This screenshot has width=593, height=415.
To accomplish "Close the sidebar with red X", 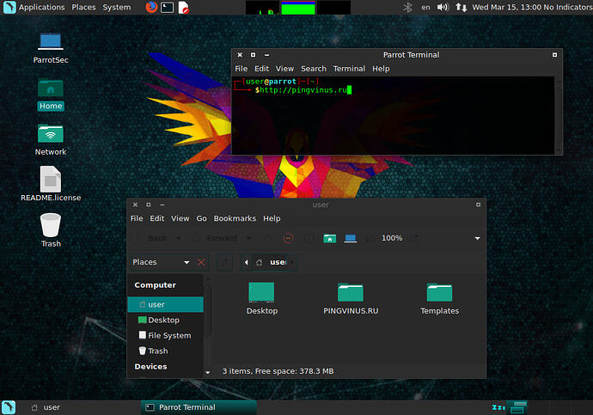I will coord(201,262).
